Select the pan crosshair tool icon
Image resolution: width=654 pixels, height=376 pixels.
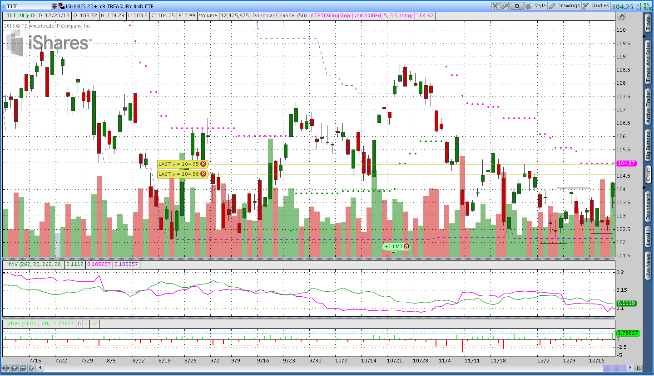click(x=5, y=368)
